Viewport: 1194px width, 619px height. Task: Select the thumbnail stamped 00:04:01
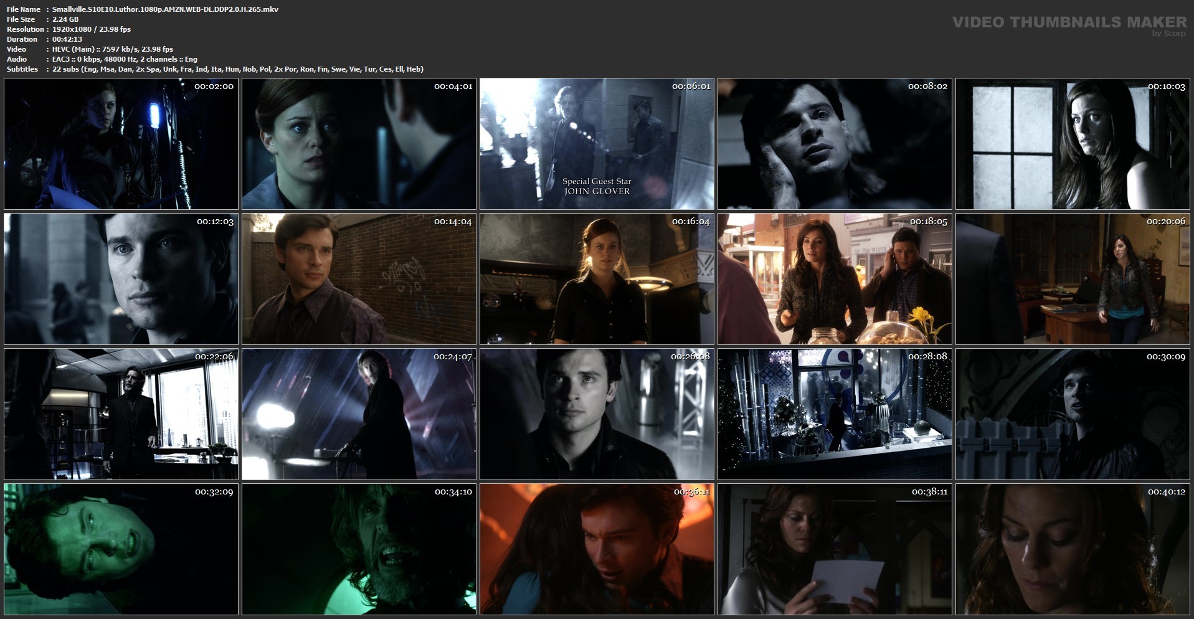(359, 144)
